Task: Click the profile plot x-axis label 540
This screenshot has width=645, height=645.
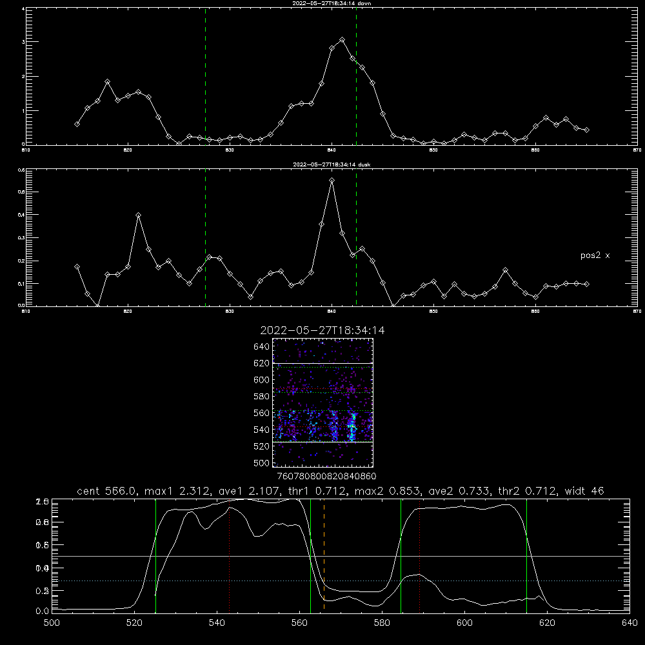Action: 217,622
